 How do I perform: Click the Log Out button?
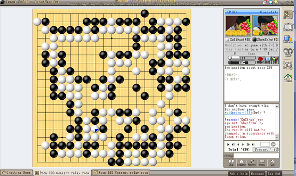(274, 174)
